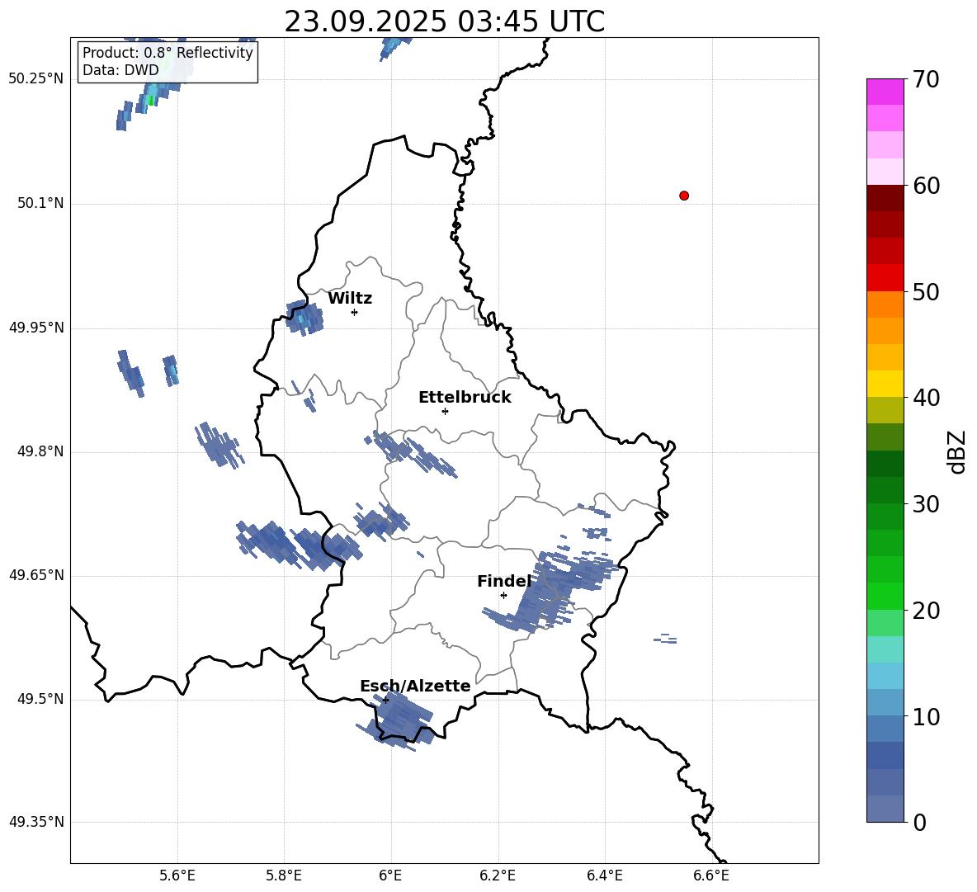Click the 49.35°N latitude label
Screen dimensions: 977x892
[x=36, y=822]
